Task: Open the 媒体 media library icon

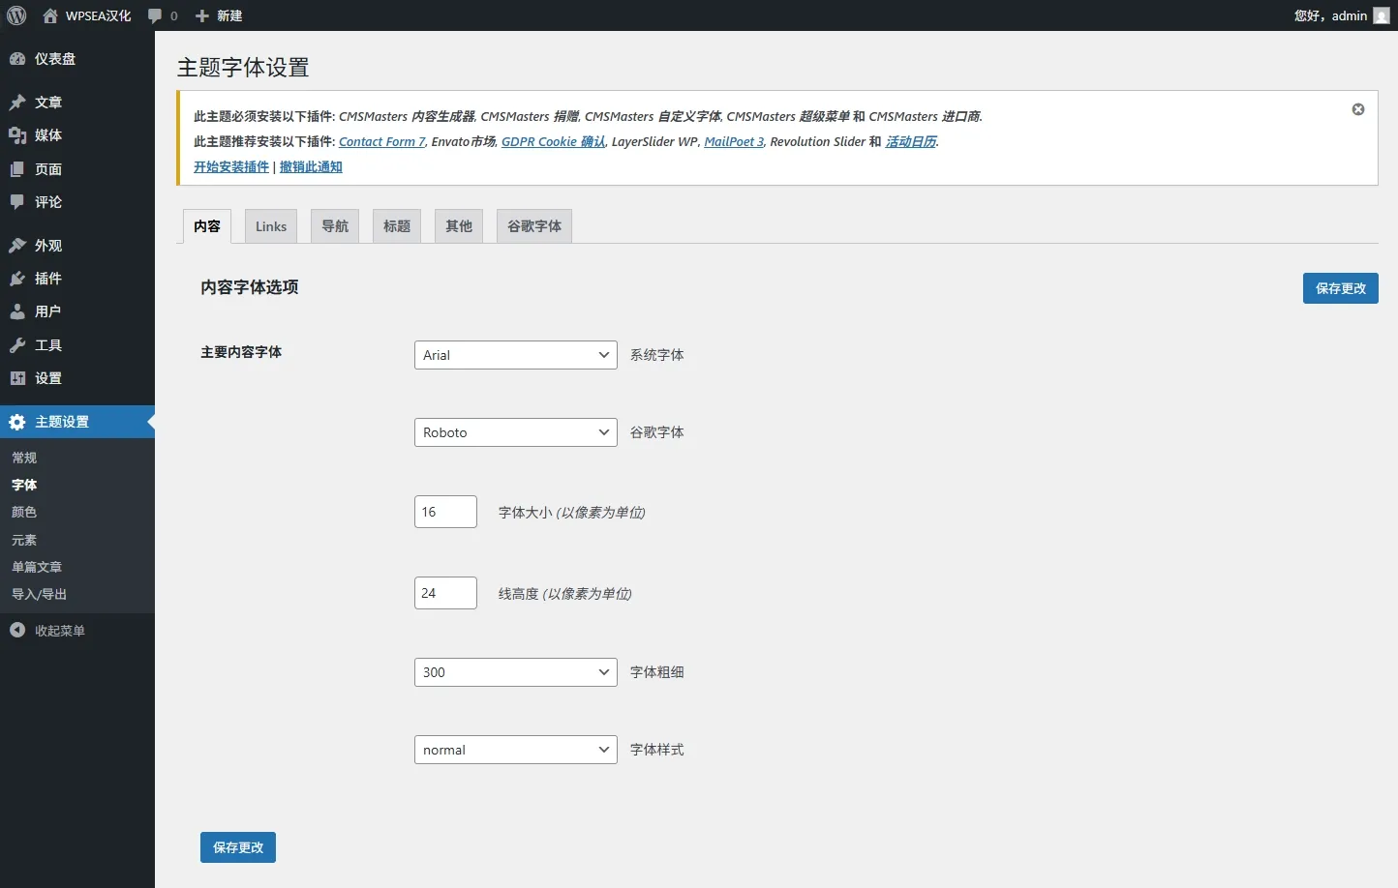Action: pyautogui.click(x=17, y=135)
